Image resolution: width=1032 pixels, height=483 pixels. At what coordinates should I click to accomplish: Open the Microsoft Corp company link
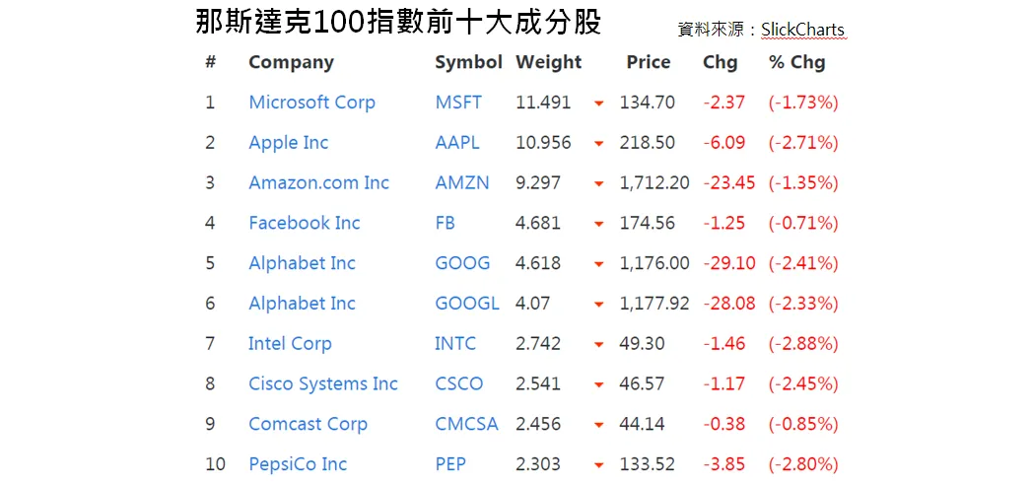[311, 103]
